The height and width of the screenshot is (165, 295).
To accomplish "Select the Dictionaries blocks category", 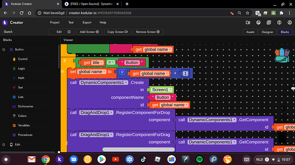I will [30, 107].
